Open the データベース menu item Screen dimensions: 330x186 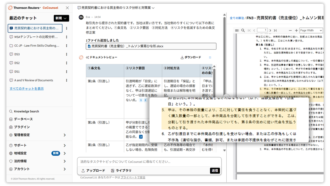coord(23,119)
